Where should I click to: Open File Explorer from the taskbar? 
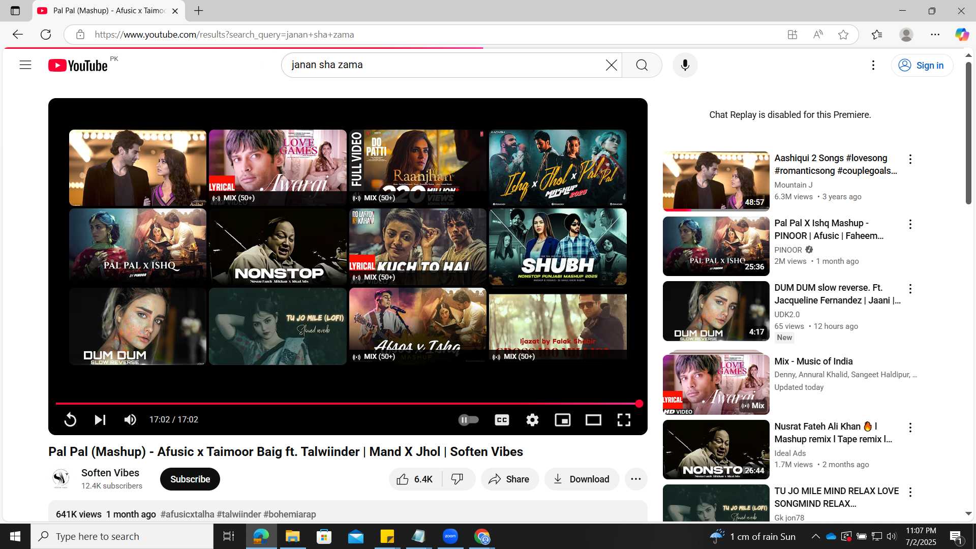pyautogui.click(x=292, y=536)
